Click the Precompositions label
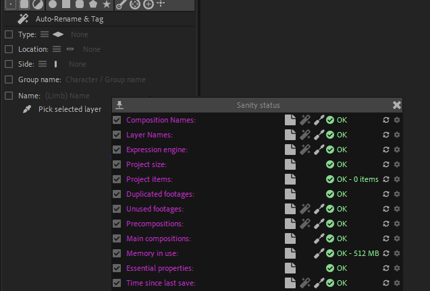430x291 pixels. [x=155, y=224]
